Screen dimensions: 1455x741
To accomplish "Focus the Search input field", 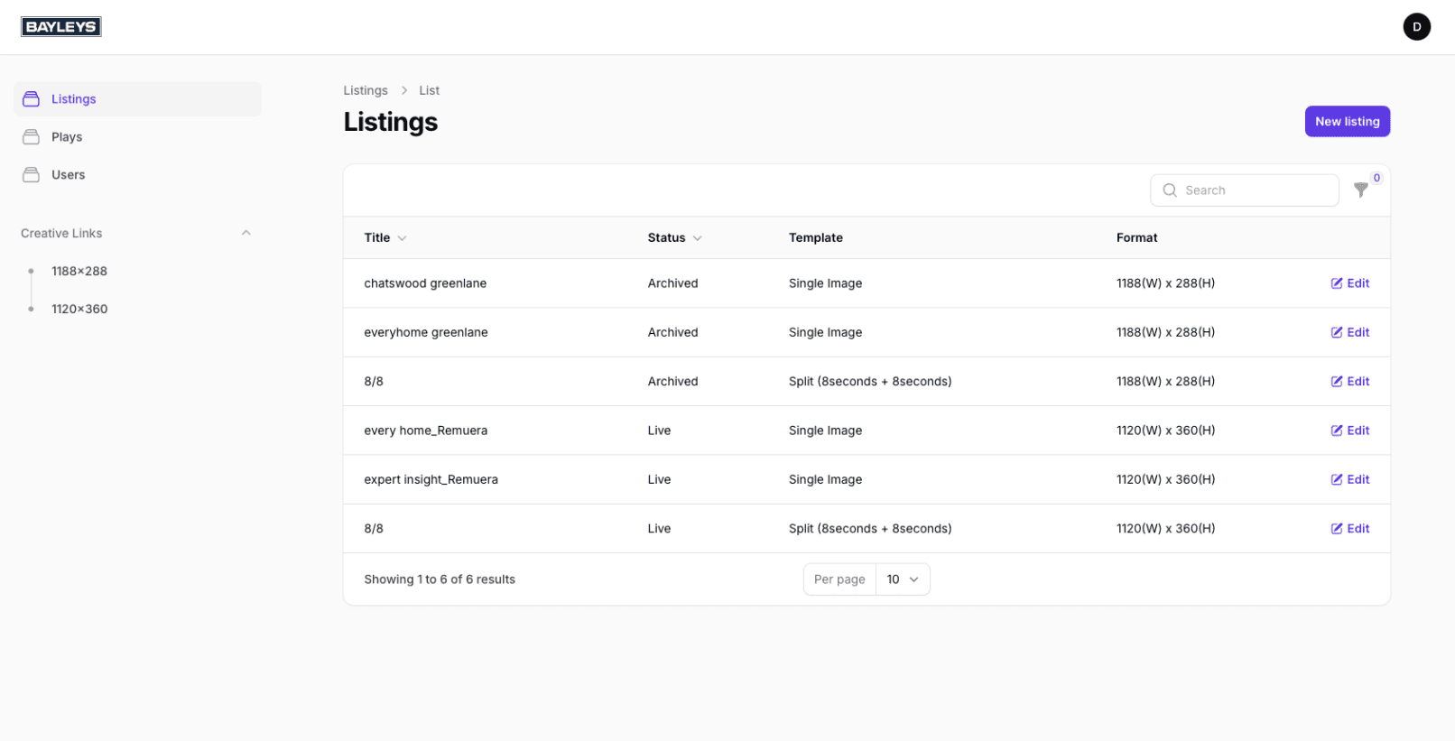I will [1255, 190].
